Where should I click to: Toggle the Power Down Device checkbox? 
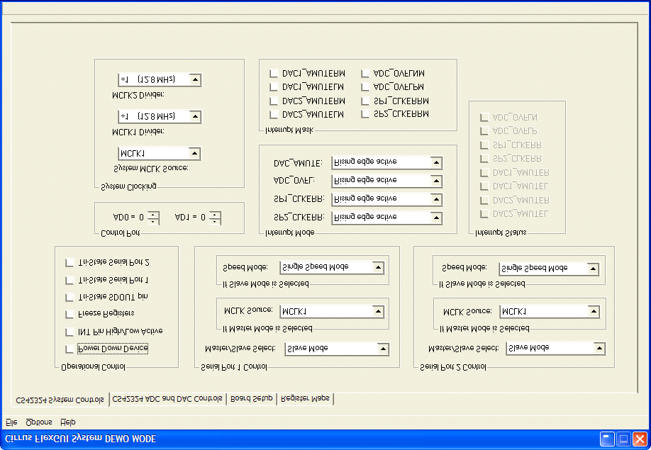(68, 348)
